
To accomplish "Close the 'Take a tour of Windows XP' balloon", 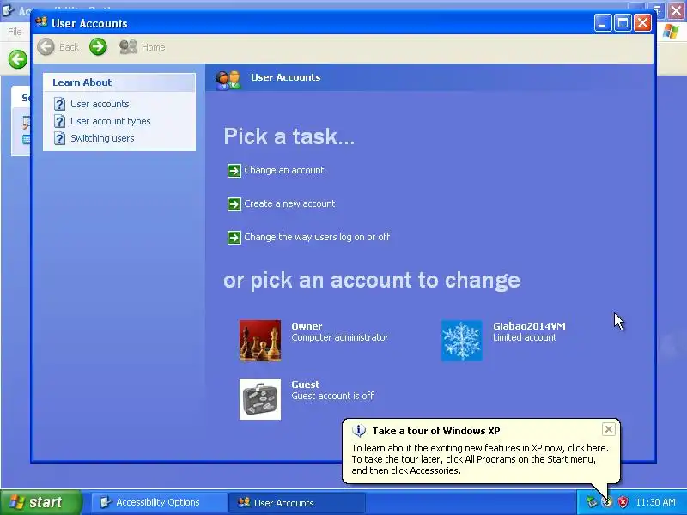I will tap(609, 429).
